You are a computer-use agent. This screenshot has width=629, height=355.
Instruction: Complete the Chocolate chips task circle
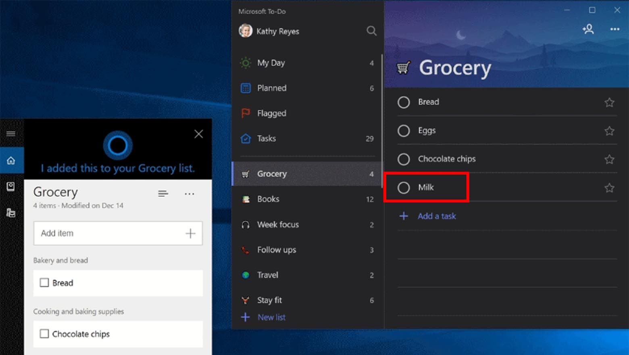pos(404,159)
